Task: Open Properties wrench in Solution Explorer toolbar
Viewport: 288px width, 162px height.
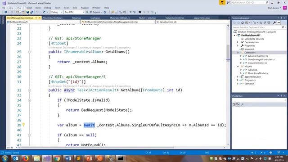Action: pyautogui.click(x=274, y=22)
